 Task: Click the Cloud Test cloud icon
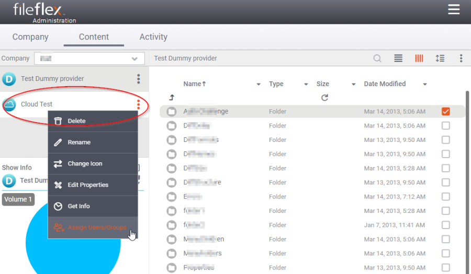pos(9,104)
